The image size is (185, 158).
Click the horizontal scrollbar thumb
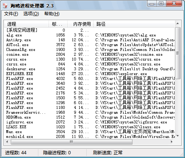coord(71,142)
